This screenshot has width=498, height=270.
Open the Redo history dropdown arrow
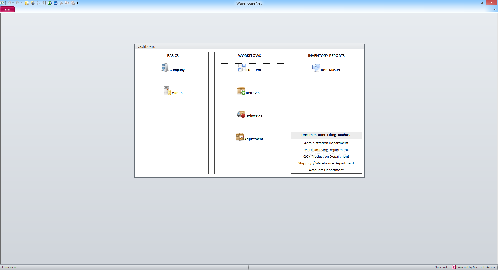click(x=21, y=3)
